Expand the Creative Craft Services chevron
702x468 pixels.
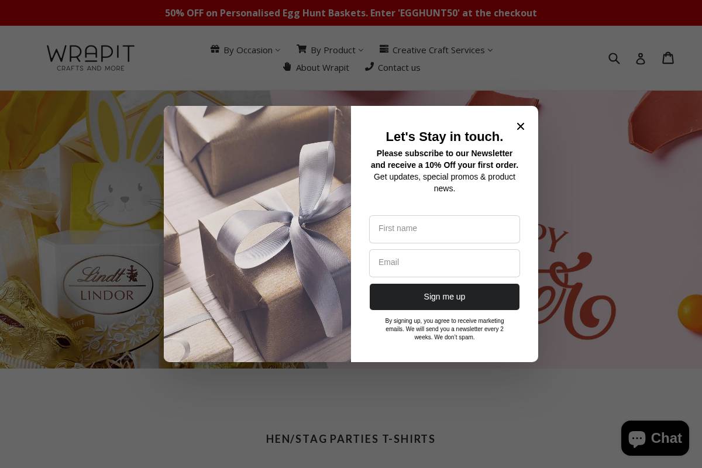click(x=490, y=50)
